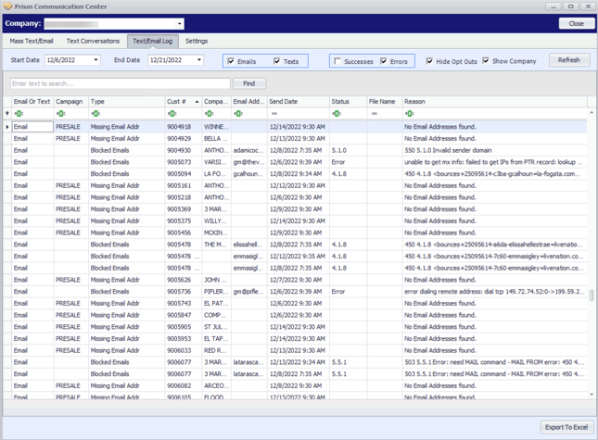Open the Start Date picker dropdown
Screen dimensions: 598x440
[95, 60]
